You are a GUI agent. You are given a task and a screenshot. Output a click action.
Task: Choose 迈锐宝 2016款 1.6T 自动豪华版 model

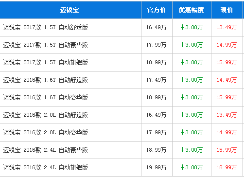tap(45, 97)
